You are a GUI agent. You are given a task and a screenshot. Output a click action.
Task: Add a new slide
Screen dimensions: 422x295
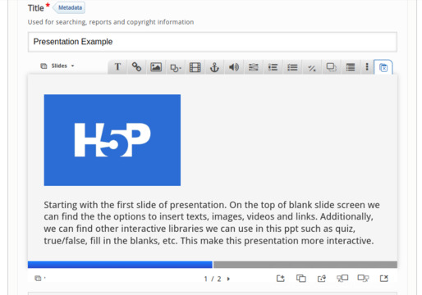click(281, 279)
